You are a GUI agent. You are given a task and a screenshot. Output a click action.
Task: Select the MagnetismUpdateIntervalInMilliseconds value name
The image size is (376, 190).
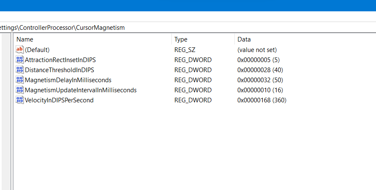coord(81,90)
